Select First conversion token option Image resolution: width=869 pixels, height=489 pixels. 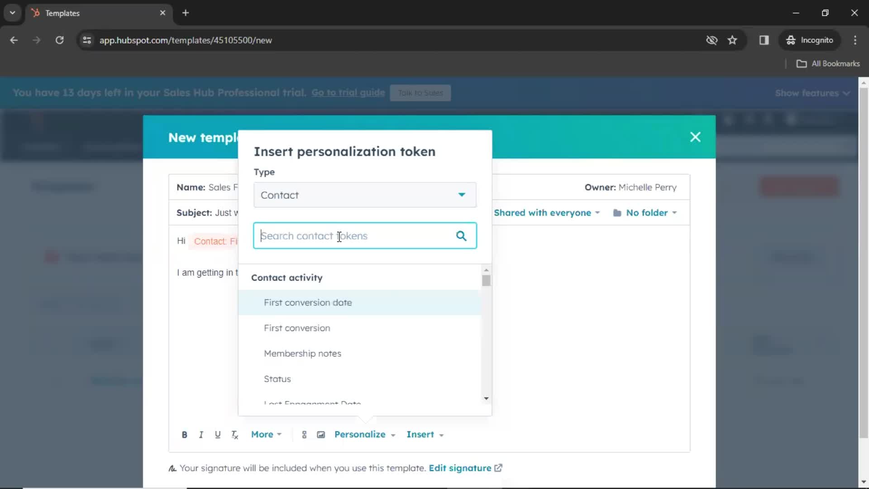[x=297, y=328]
